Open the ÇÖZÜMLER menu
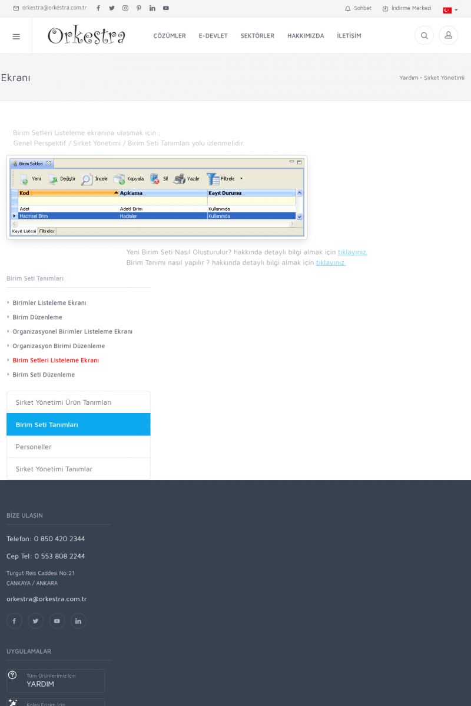Image resolution: width=471 pixels, height=706 pixels. [x=170, y=36]
